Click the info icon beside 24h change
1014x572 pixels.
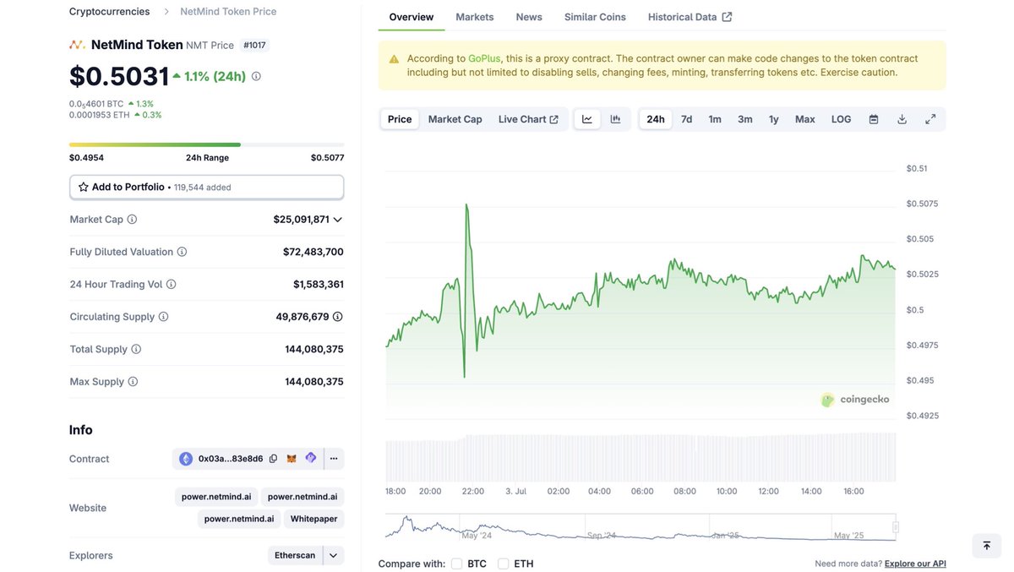pyautogui.click(x=256, y=76)
